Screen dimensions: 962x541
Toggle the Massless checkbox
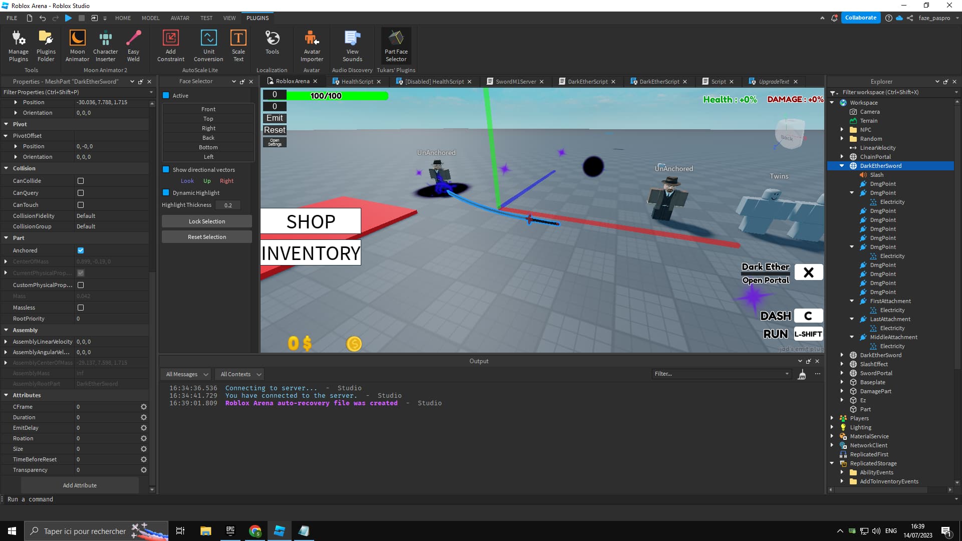tap(81, 308)
